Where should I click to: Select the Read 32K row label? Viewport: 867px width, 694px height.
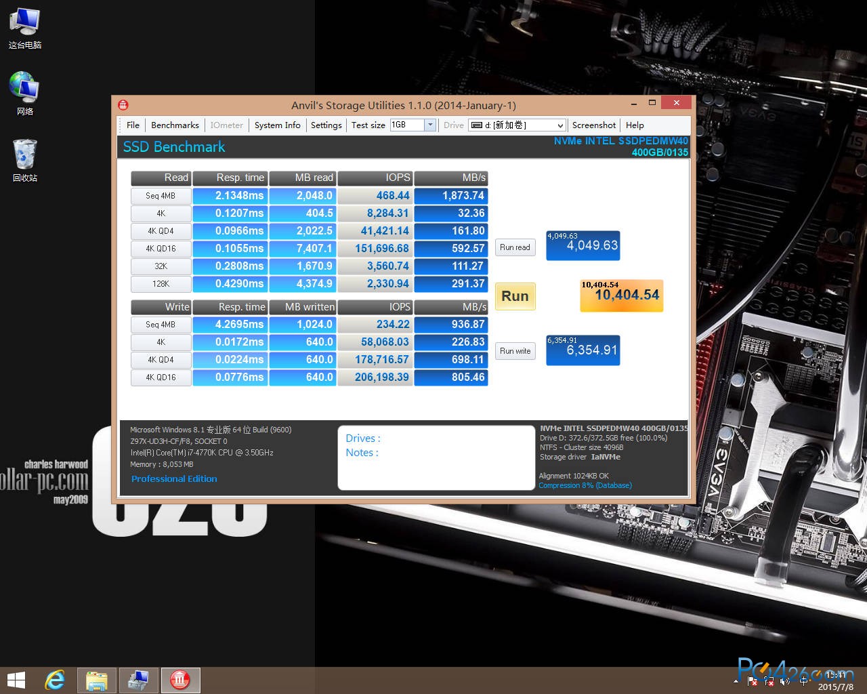pyautogui.click(x=161, y=266)
